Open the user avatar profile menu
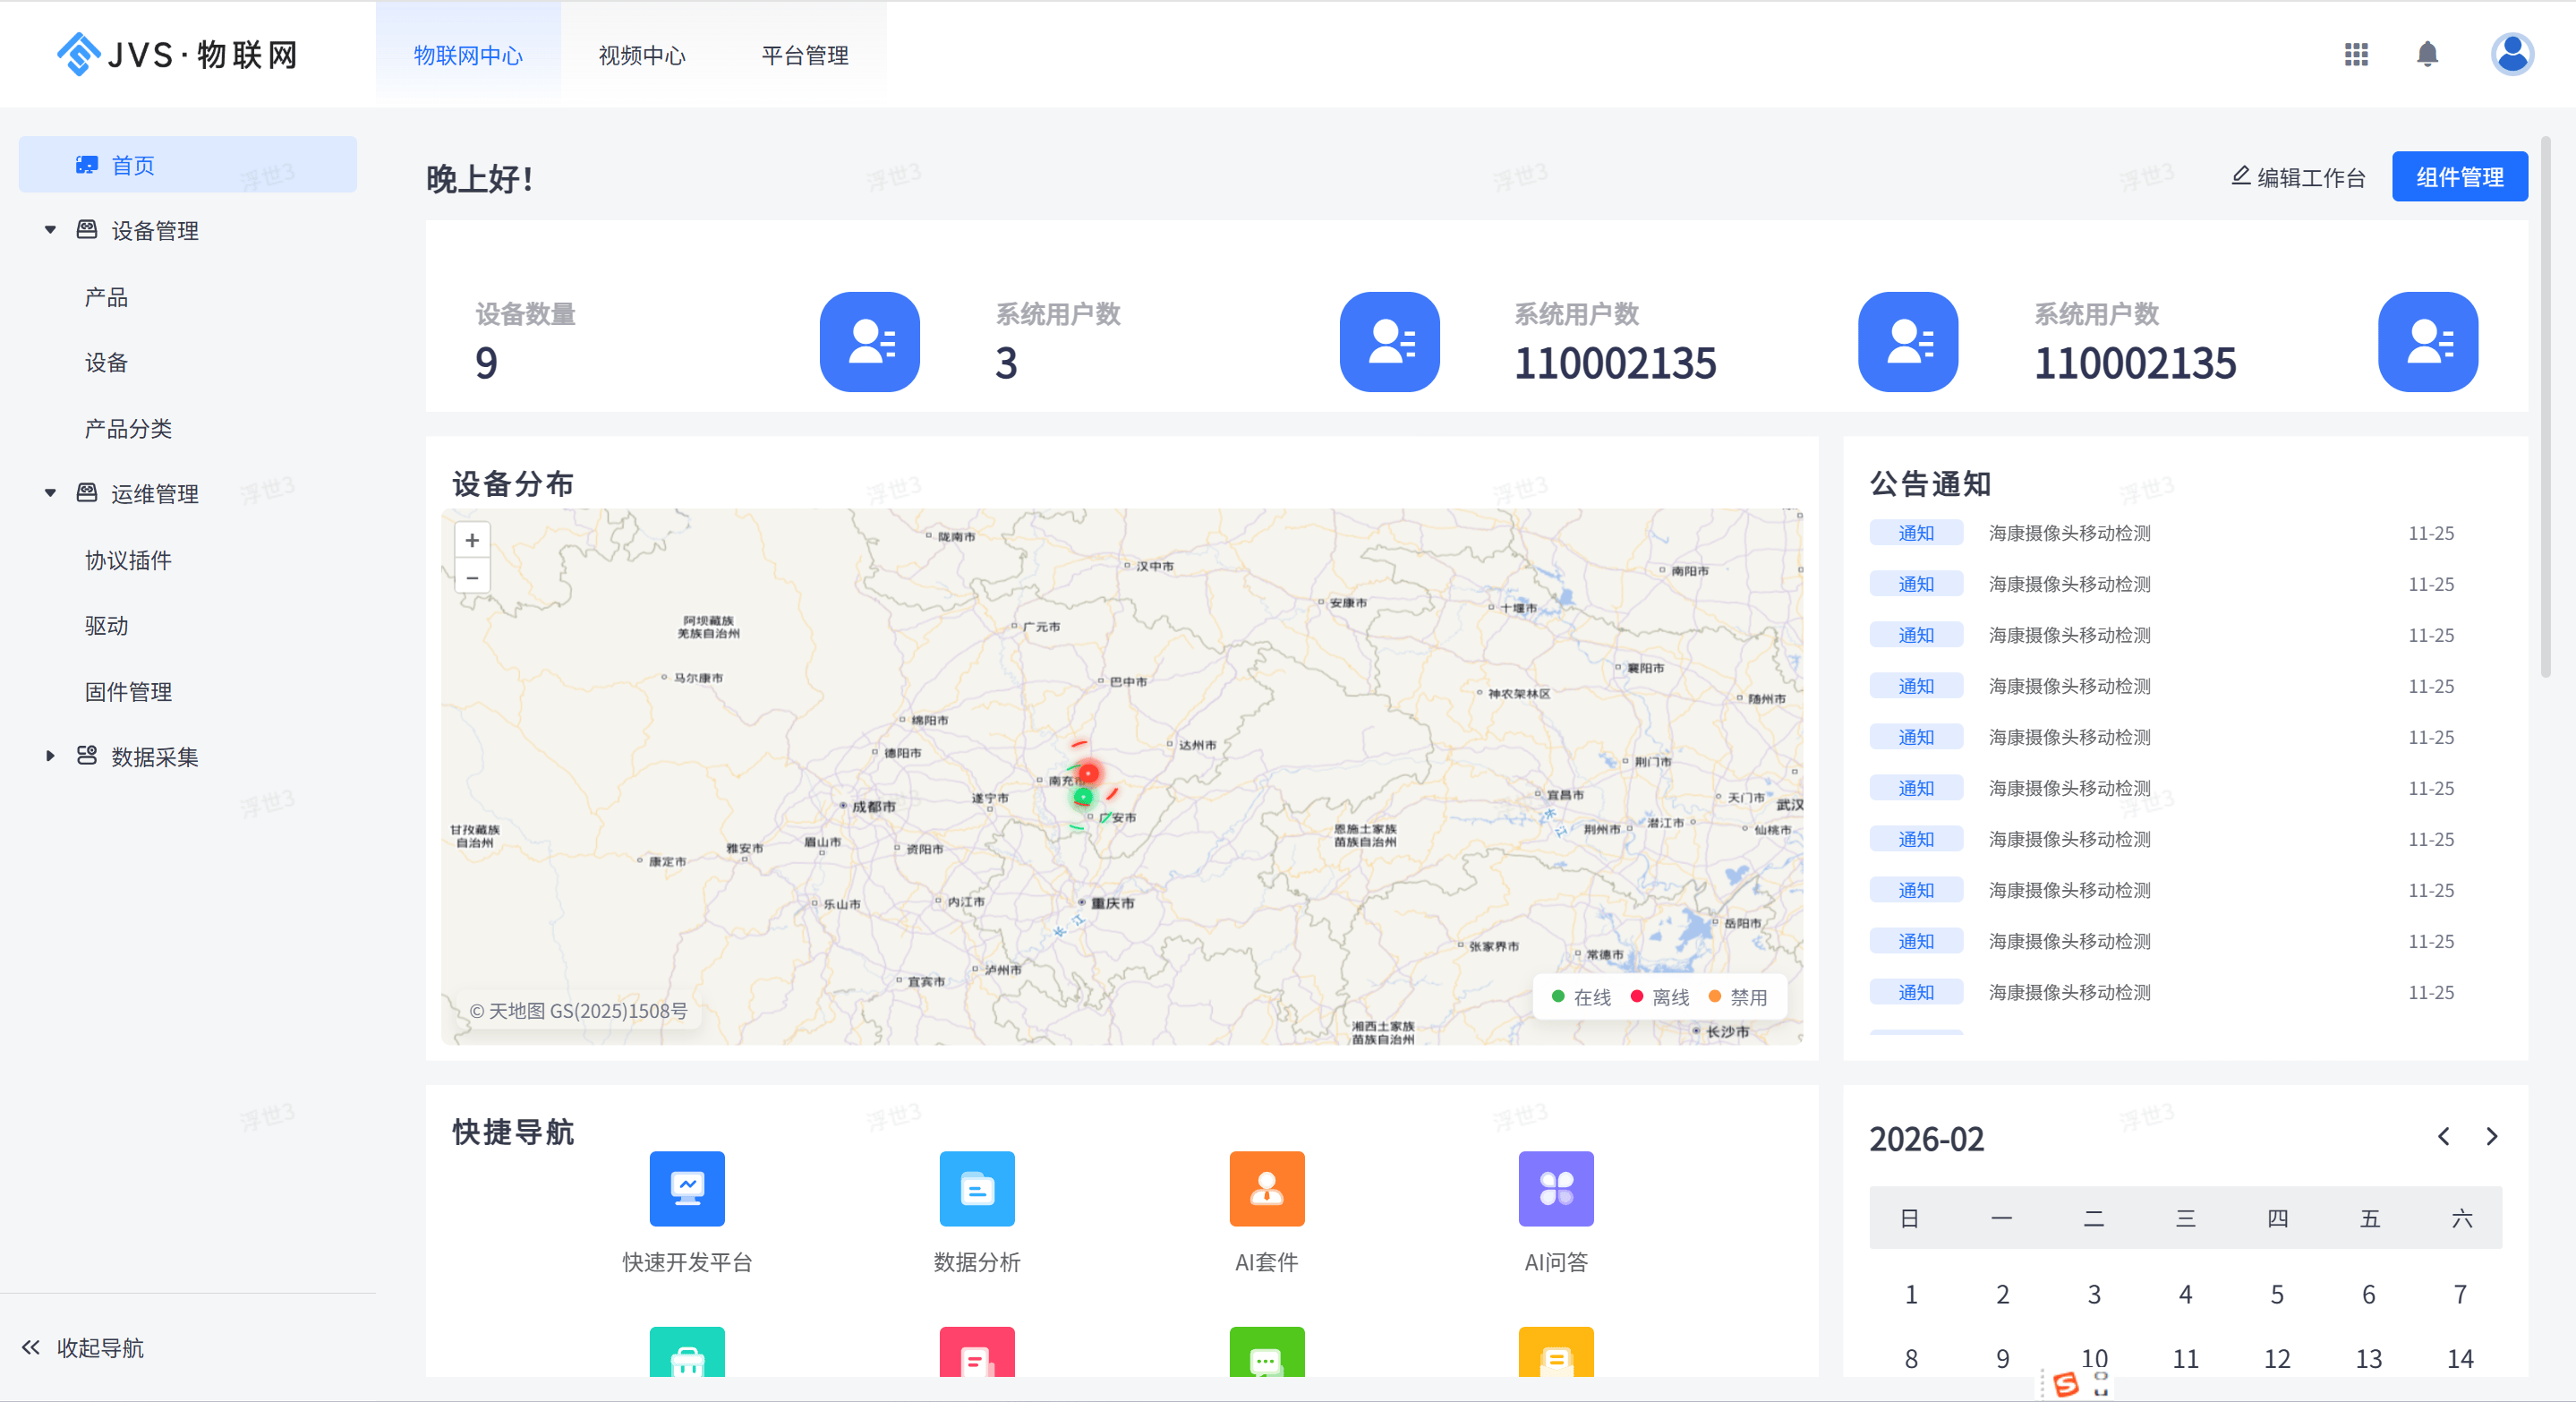The height and width of the screenshot is (1402, 2576). [2511, 54]
